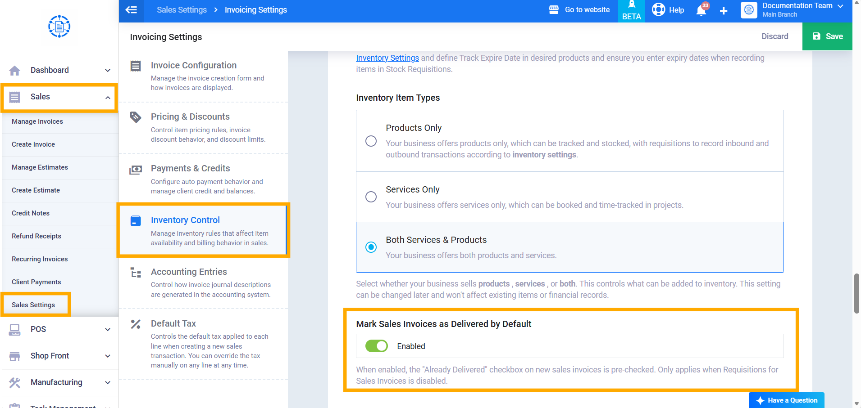The image size is (861, 408).
Task: Click the green Save button
Action: (827, 36)
